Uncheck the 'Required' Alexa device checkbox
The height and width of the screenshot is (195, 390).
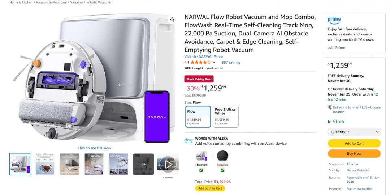coord(222,170)
